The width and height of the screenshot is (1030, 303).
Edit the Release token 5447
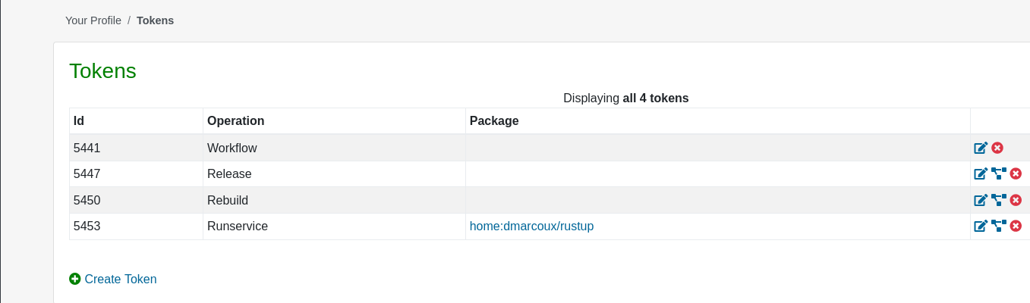tap(981, 173)
